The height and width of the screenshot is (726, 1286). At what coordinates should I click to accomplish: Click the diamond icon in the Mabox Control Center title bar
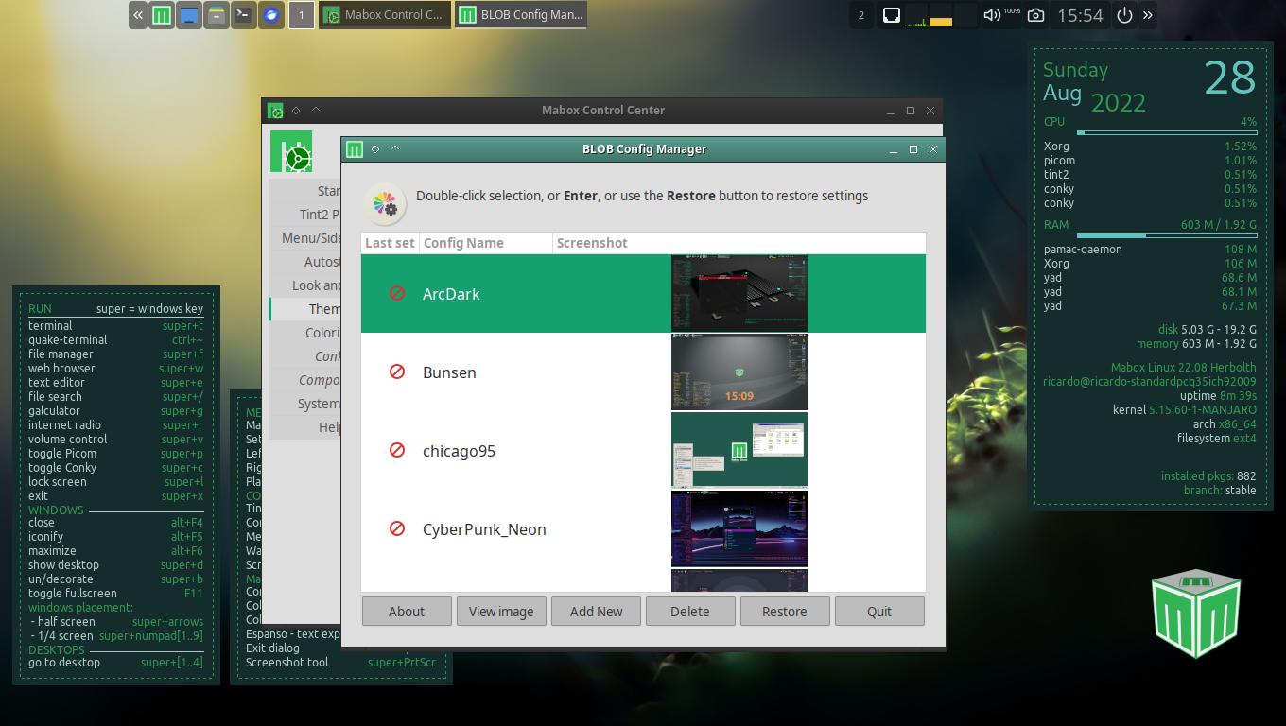coord(296,111)
